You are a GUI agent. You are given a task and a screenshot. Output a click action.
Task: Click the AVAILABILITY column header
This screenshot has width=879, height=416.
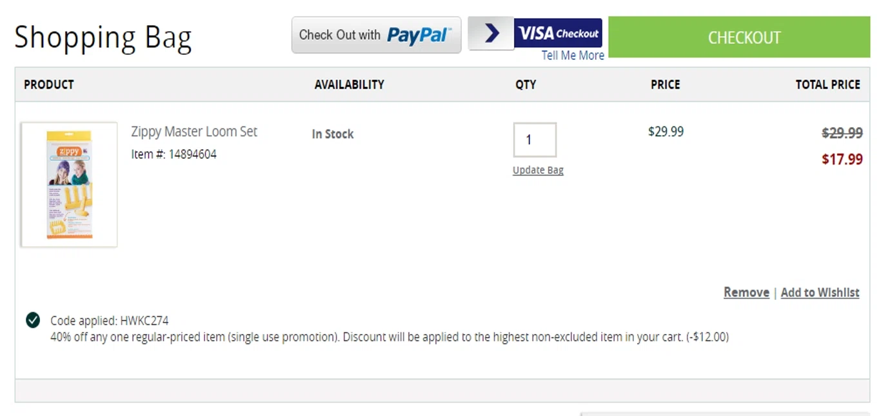point(350,84)
